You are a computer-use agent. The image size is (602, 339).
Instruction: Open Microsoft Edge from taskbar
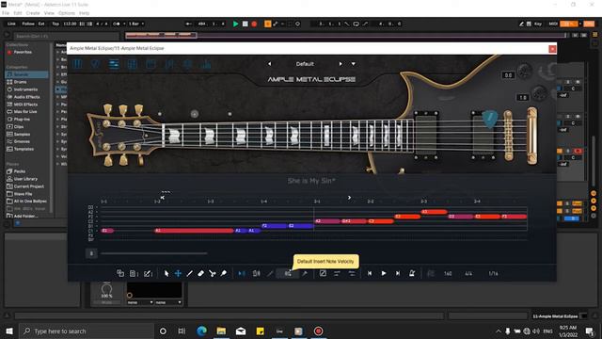click(x=201, y=331)
